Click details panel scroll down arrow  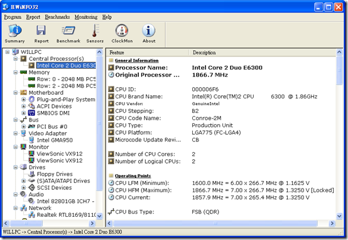click(x=339, y=216)
